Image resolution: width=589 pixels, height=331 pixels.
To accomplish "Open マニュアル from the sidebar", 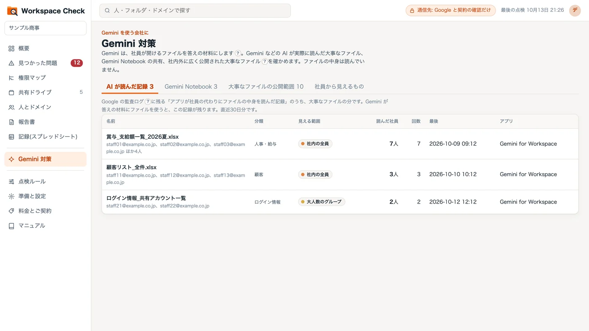I will 45,226.
